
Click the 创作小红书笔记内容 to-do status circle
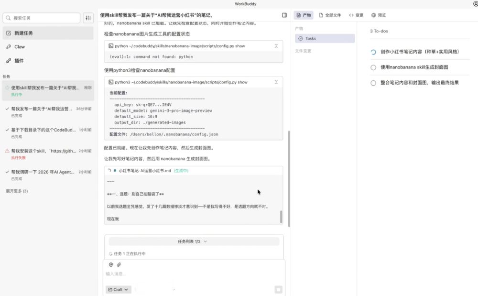pos(373,52)
